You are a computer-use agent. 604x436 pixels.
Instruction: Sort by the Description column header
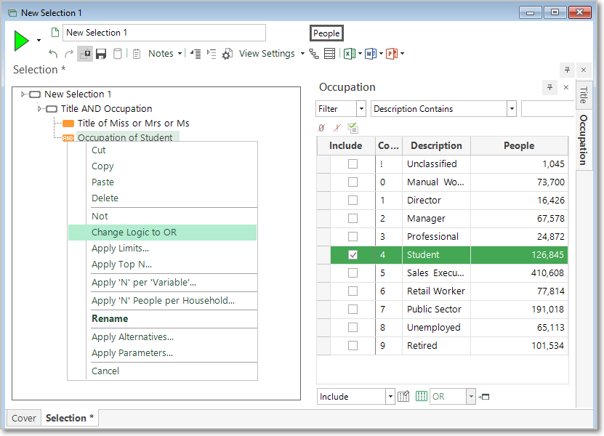tap(436, 145)
